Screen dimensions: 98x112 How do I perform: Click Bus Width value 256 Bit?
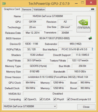[x=82, y=66]
